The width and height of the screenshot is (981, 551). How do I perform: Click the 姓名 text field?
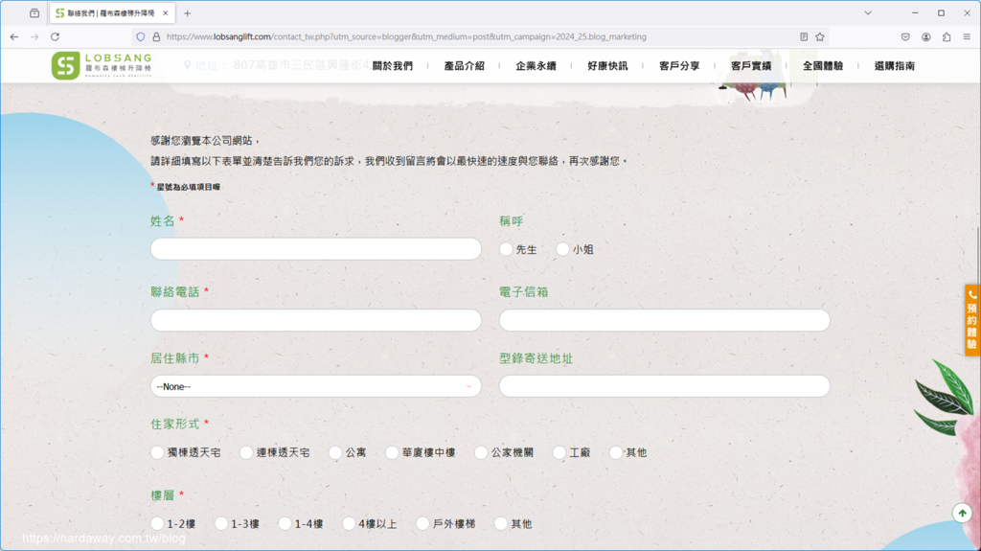coord(316,248)
